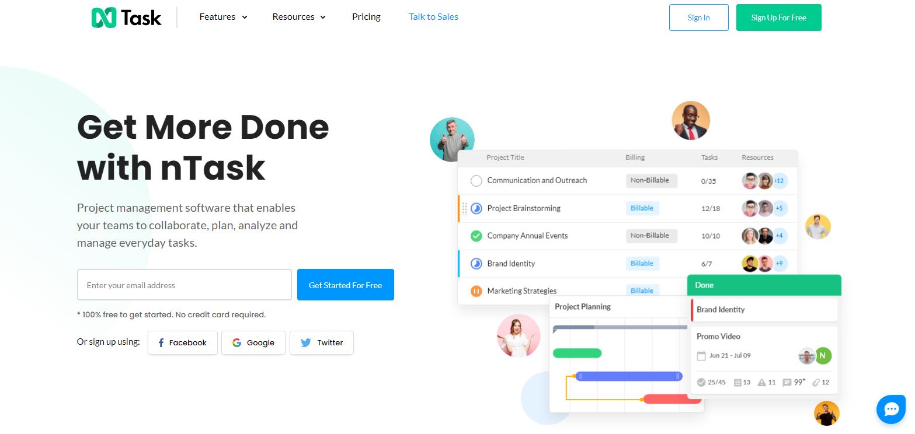Click Non-Billable tag for Communication and Outreach
The image size is (915, 434).
click(x=651, y=180)
